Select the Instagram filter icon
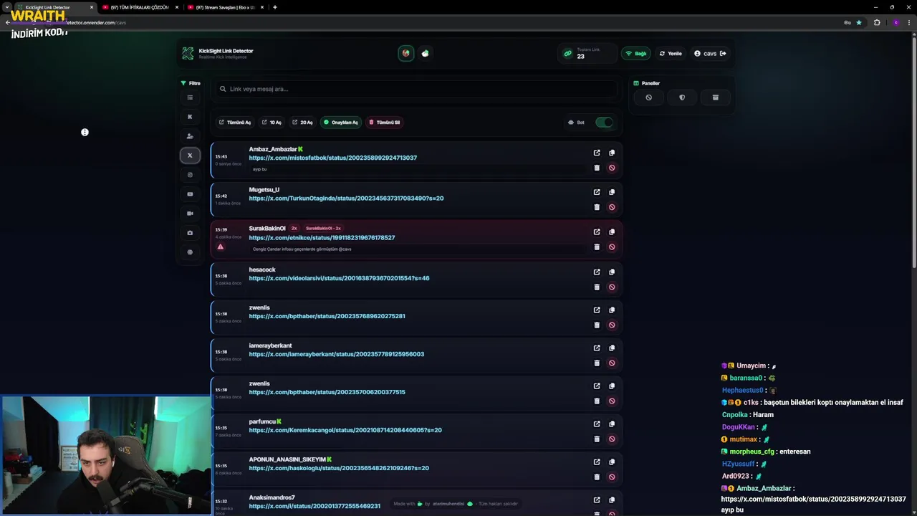Image resolution: width=917 pixels, height=516 pixels. pyautogui.click(x=190, y=175)
